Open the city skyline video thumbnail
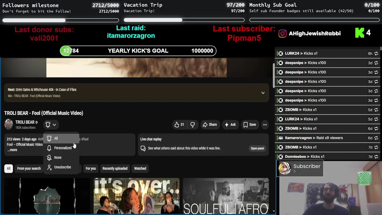This screenshot has width=382, height=215. tap(47, 196)
